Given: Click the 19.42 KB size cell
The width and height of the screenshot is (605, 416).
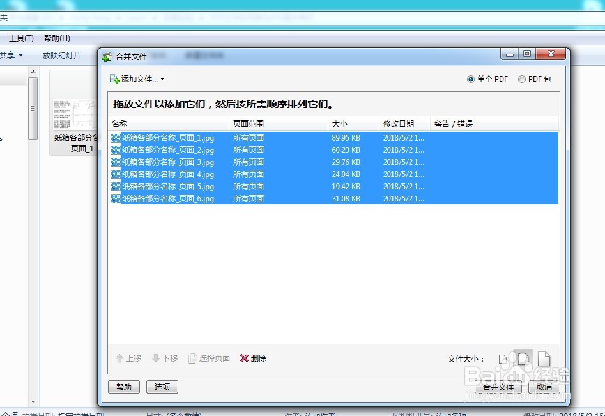Looking at the screenshot, I should coord(346,187).
